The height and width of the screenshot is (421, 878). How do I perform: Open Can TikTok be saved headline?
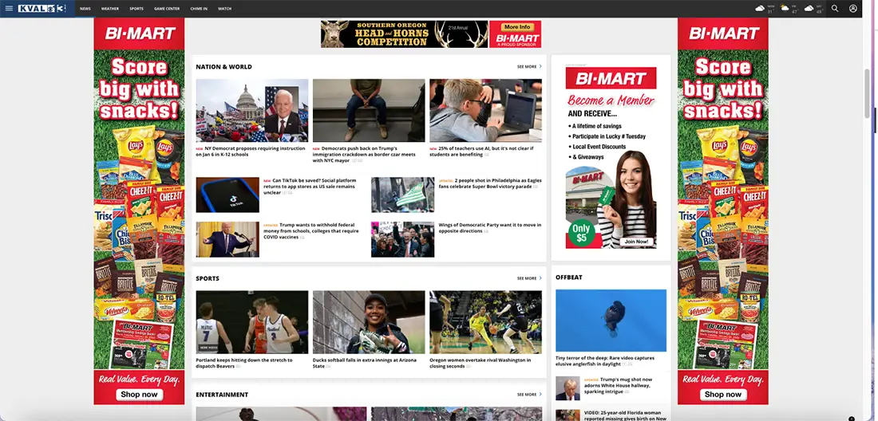coord(310,187)
